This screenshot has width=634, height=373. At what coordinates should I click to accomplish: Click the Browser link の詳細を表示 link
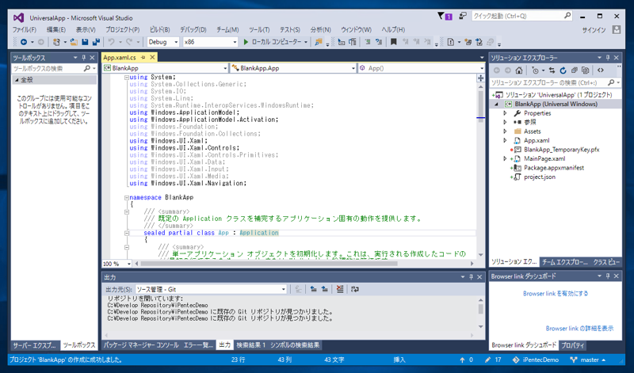click(579, 329)
